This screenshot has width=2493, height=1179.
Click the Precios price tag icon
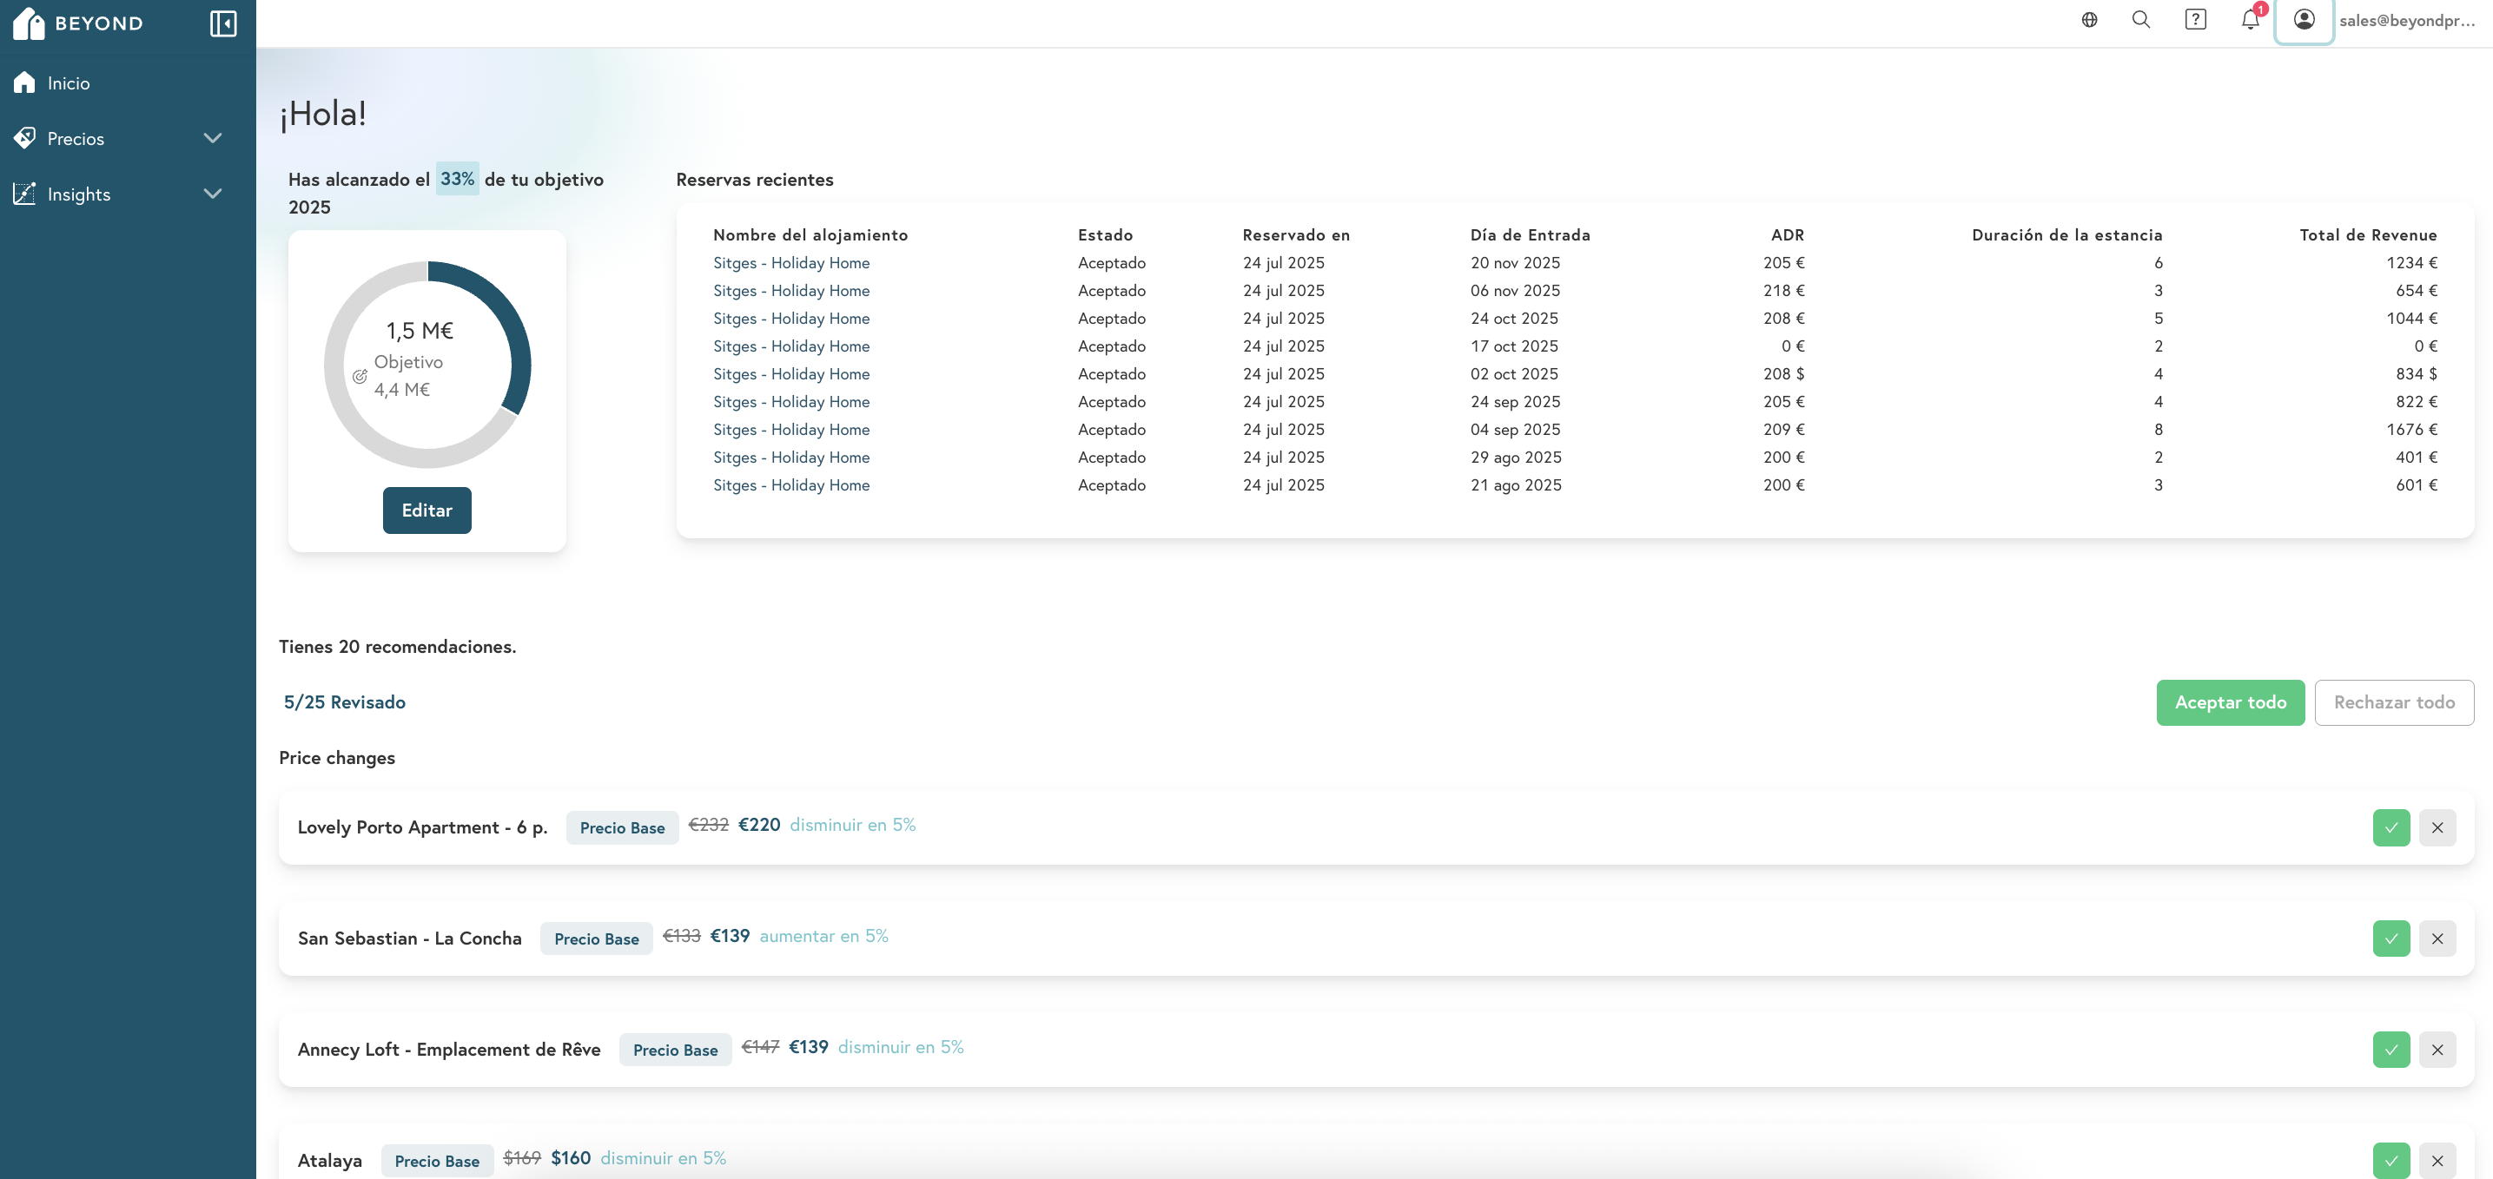pos(25,138)
